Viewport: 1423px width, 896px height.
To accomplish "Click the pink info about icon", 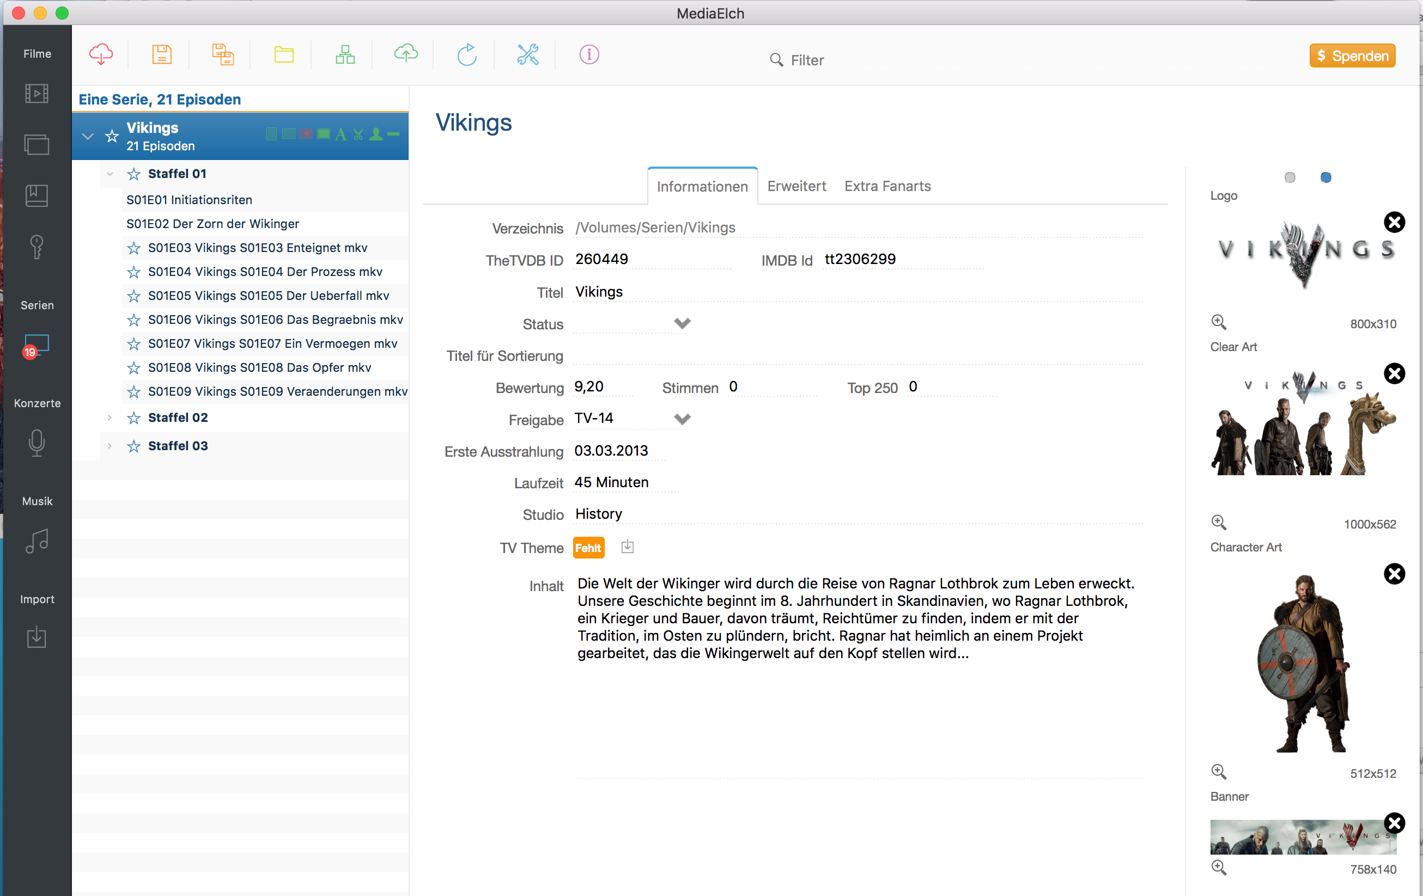I will 589,54.
